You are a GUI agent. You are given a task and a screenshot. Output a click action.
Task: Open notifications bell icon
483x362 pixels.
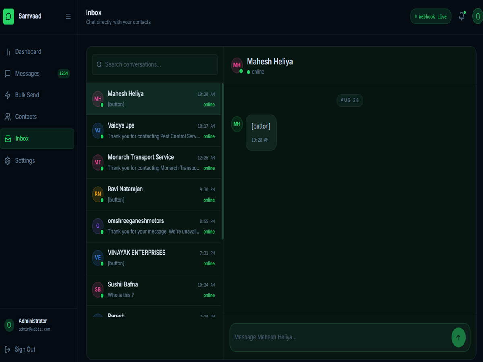462,16
